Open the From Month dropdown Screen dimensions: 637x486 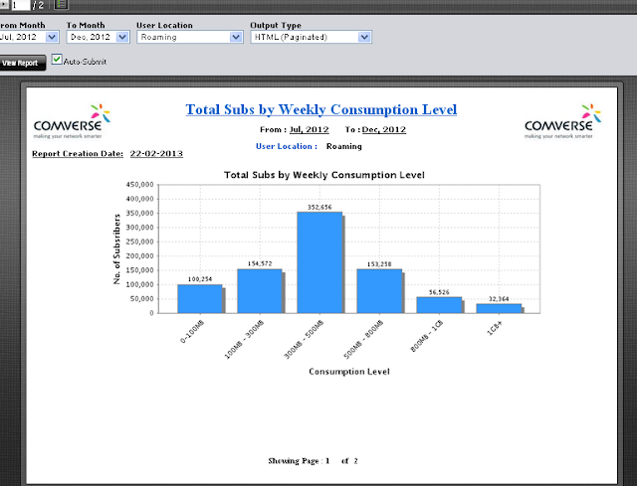coord(29,37)
